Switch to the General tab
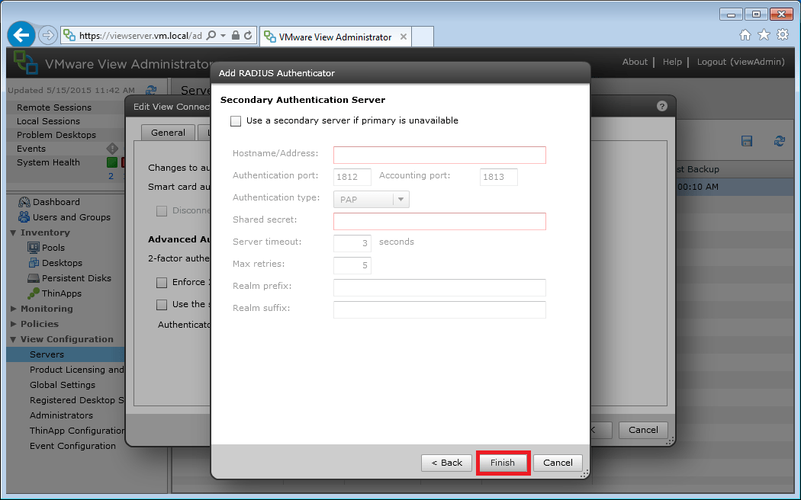The height and width of the screenshot is (500, 801). click(x=169, y=132)
